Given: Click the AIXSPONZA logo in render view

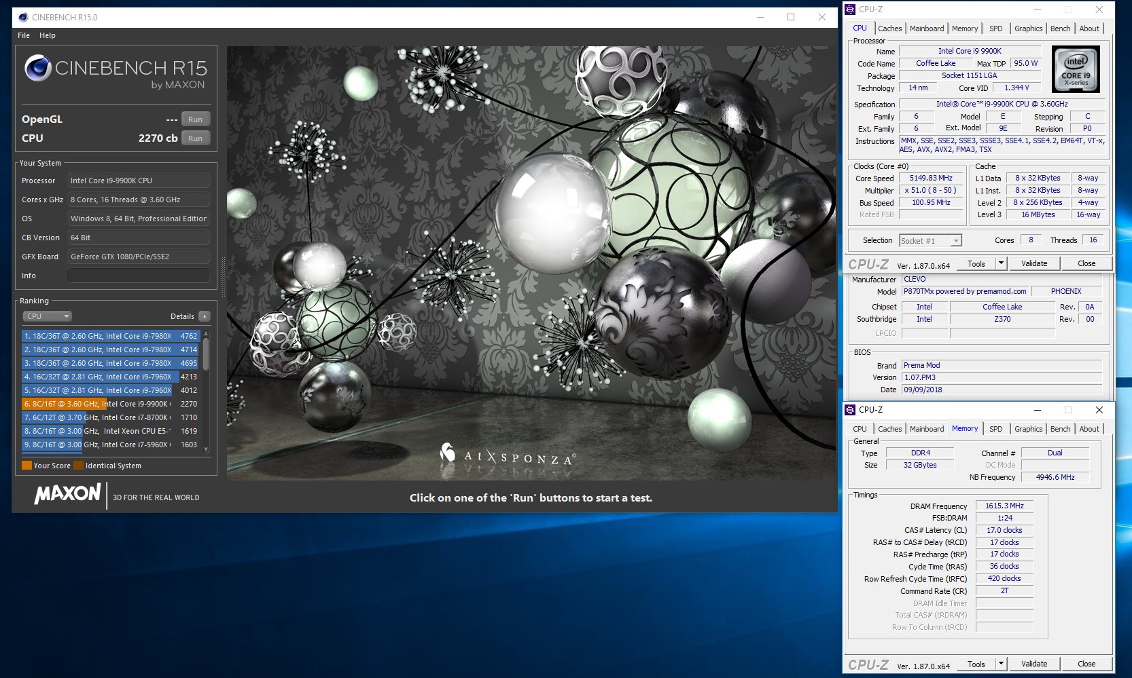Looking at the screenshot, I should click(508, 456).
